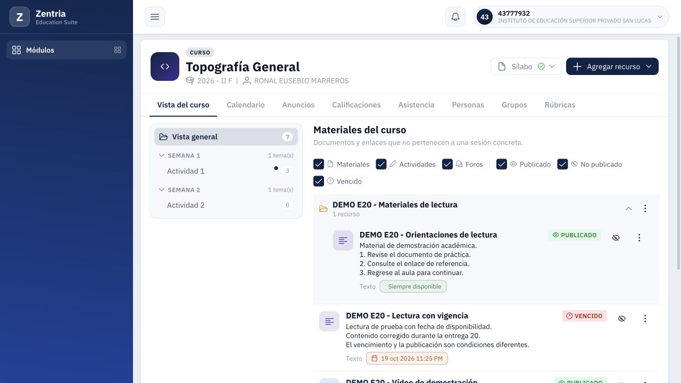Select Vista general in course outline
681x383 pixels.
pyautogui.click(x=226, y=137)
